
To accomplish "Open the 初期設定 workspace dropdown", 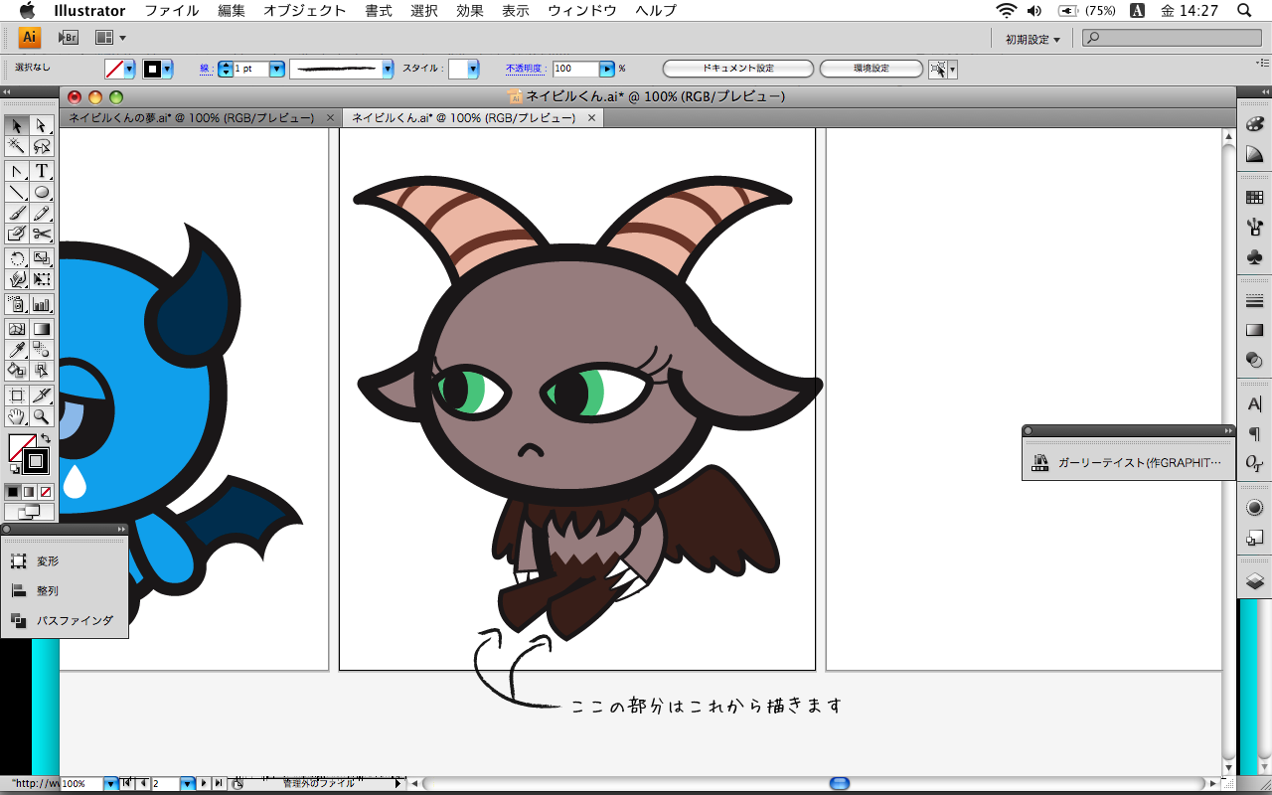I will (1033, 39).
